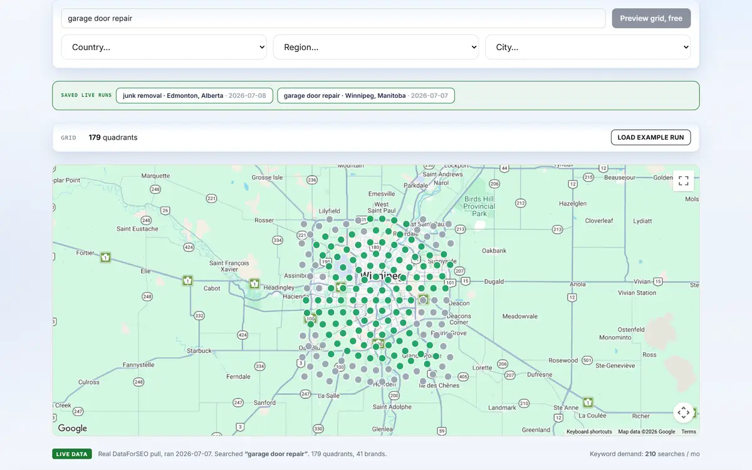This screenshot has height=470, width=752.
Task: Click Preview grid, free button
Action: tap(651, 18)
